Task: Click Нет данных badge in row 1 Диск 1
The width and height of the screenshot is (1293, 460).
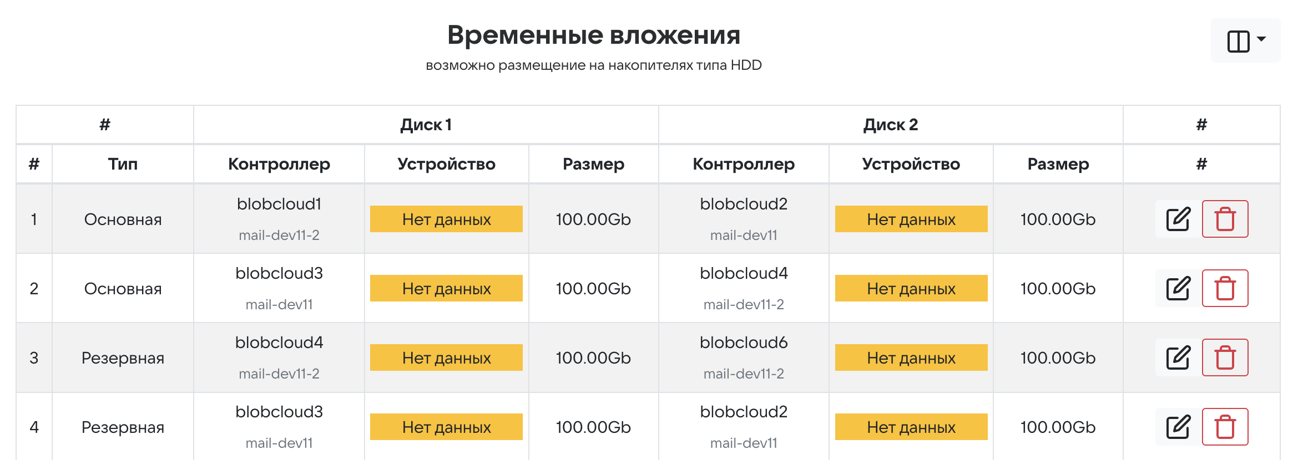Action: (x=446, y=219)
